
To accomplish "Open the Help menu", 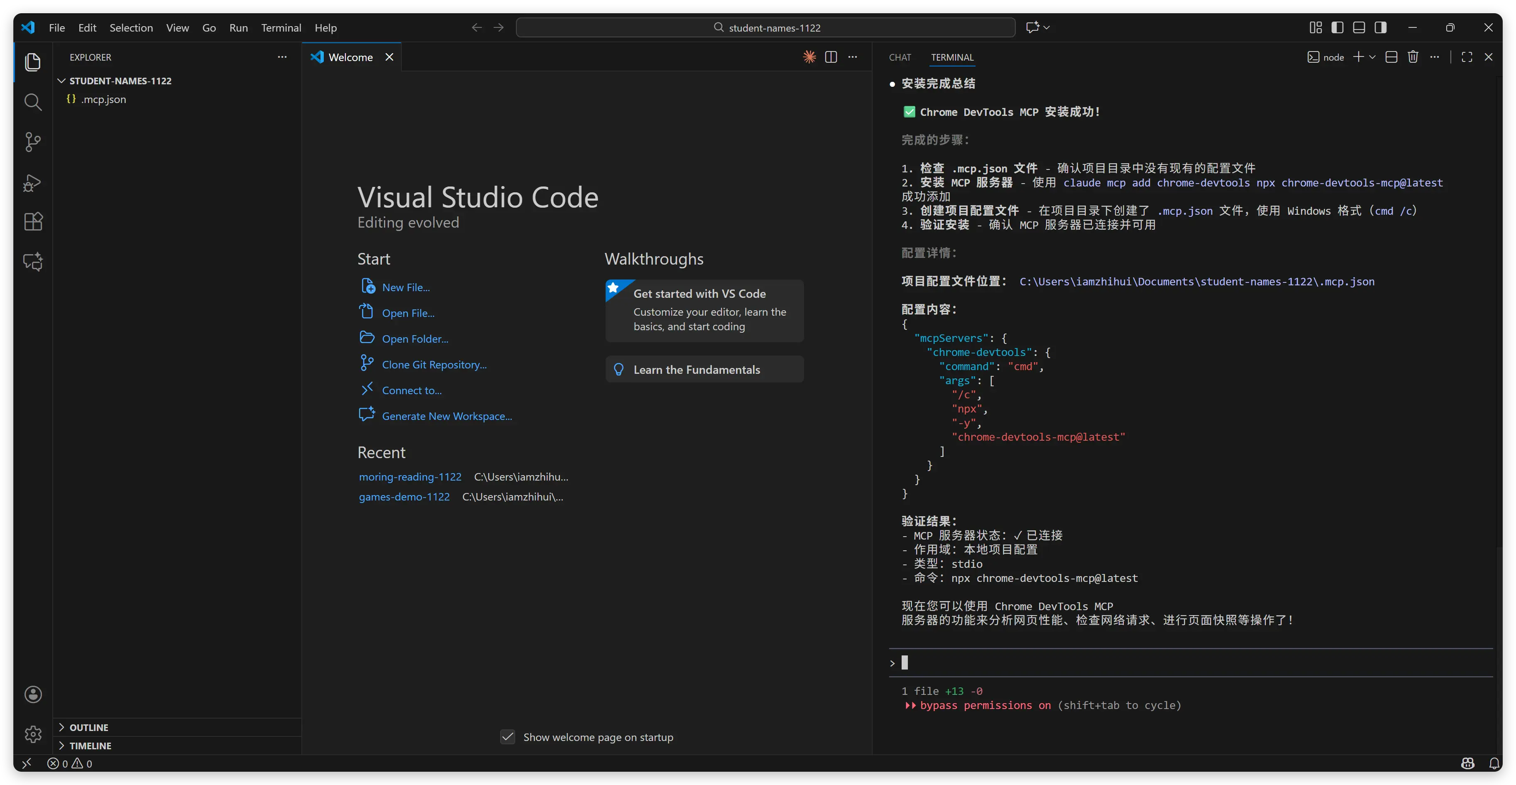I will tap(325, 28).
